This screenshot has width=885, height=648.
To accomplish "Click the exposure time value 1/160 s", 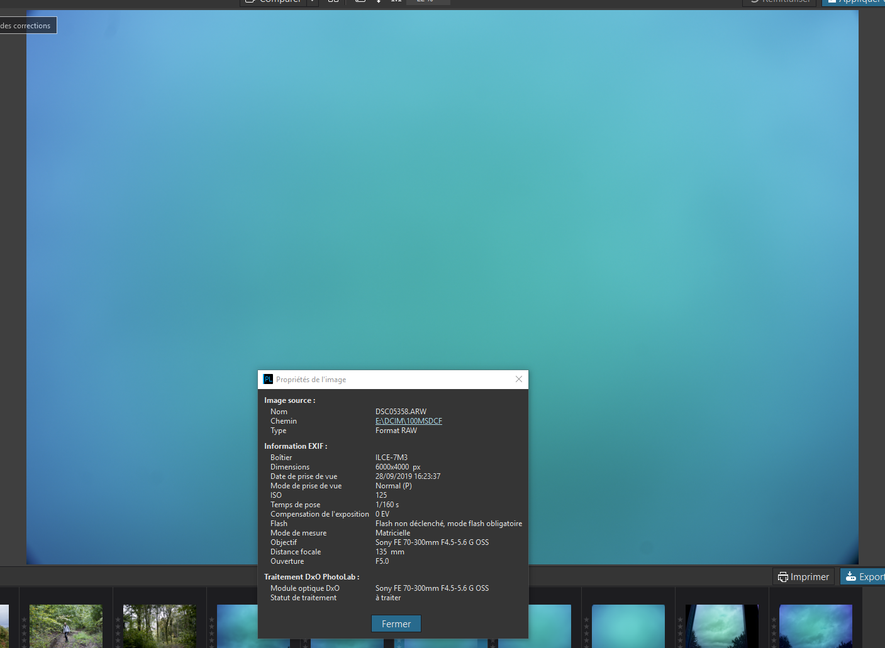I will point(387,505).
